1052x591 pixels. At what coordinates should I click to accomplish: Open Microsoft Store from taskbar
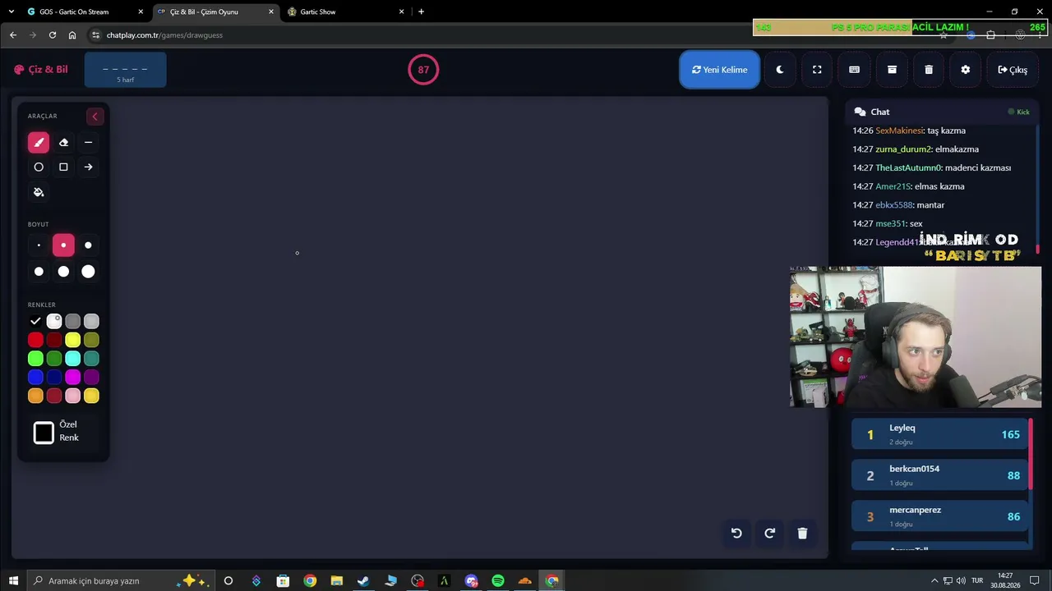[283, 581]
